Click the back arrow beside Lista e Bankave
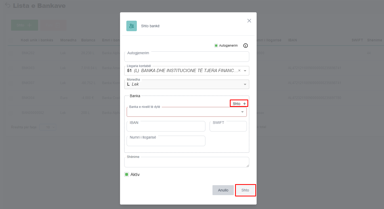 coord(8,5)
